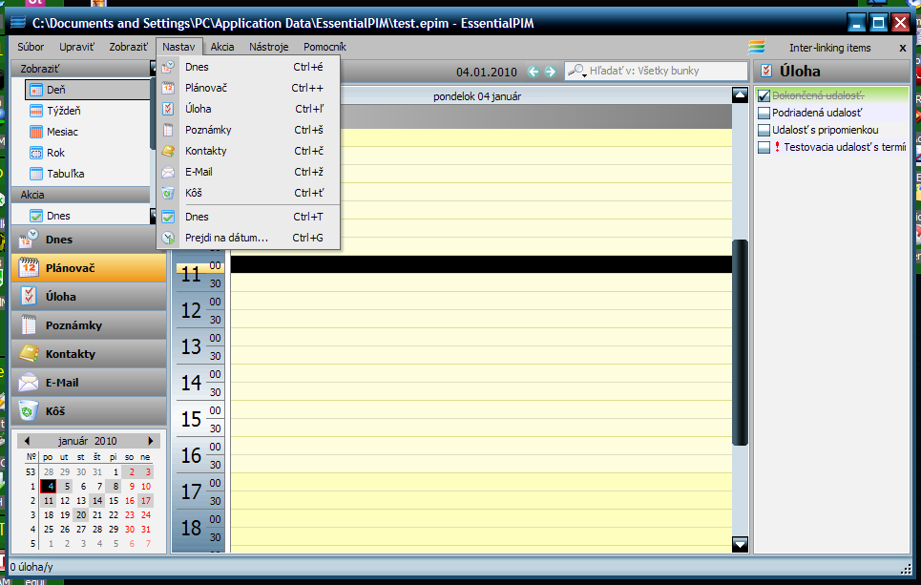Screen dimensions: 921x585
Task: Click the Úloha icon in navigation panel
Action: coord(29,297)
